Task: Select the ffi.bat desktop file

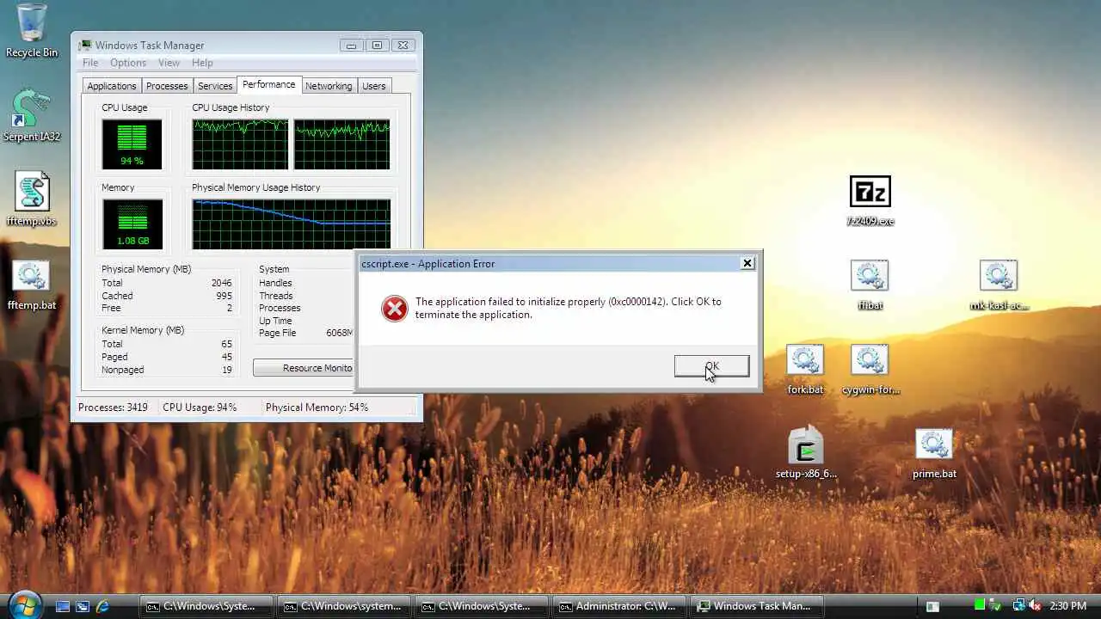Action: (870, 285)
